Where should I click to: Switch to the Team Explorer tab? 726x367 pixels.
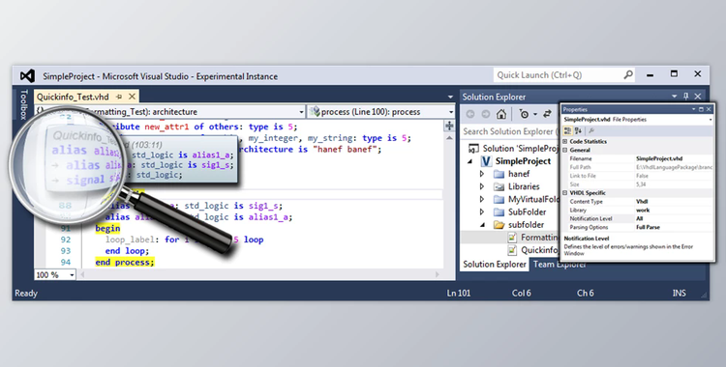click(560, 265)
